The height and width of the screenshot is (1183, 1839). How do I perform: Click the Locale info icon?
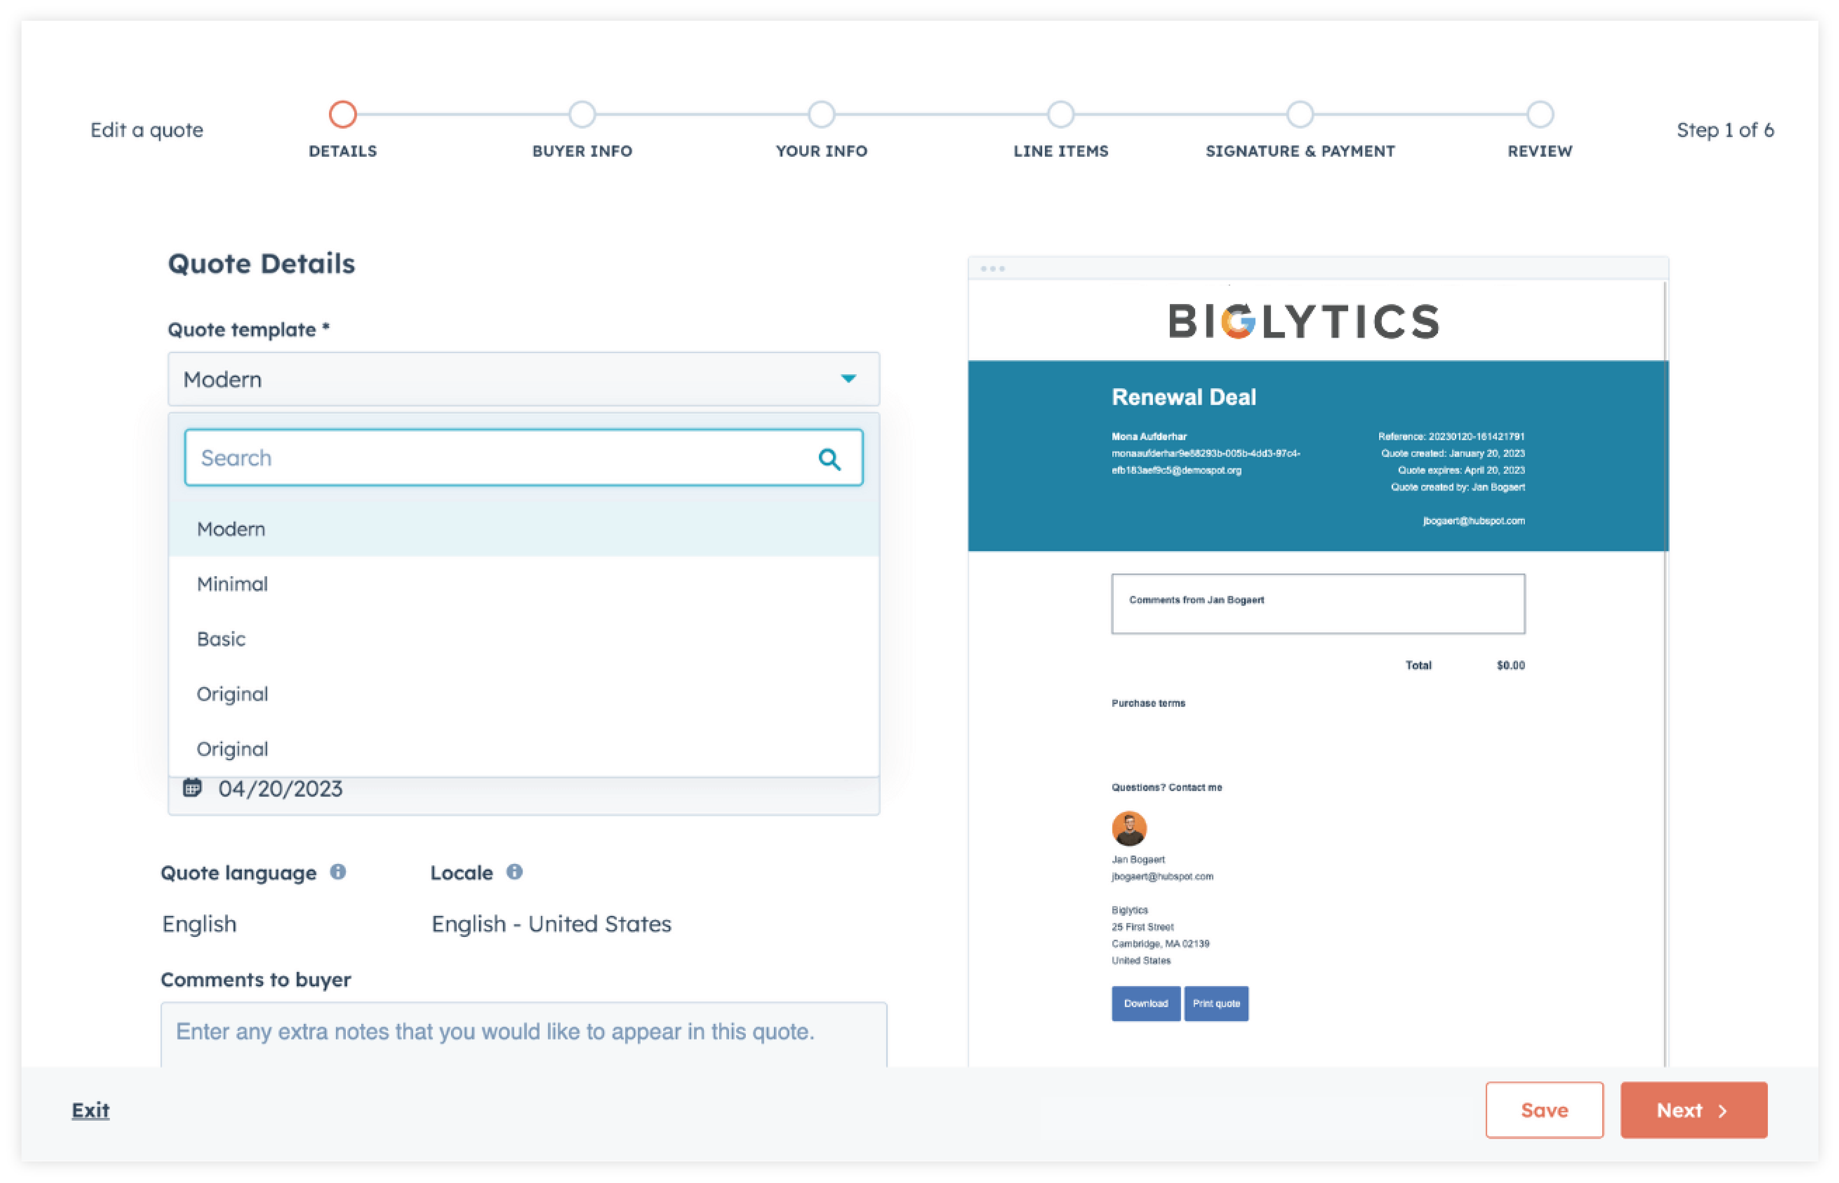click(514, 872)
